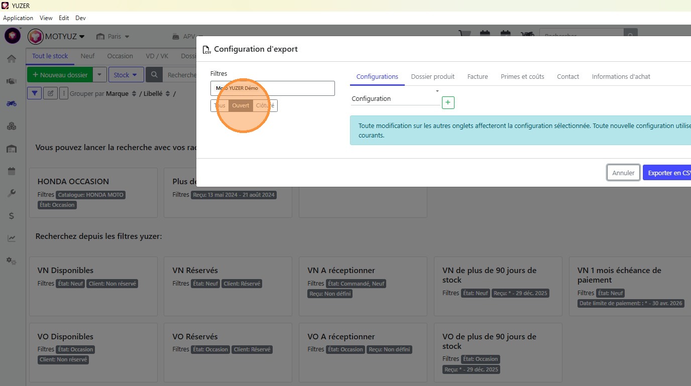Click 'Exporter en CSV' button
This screenshot has height=386, width=691.
click(668, 173)
